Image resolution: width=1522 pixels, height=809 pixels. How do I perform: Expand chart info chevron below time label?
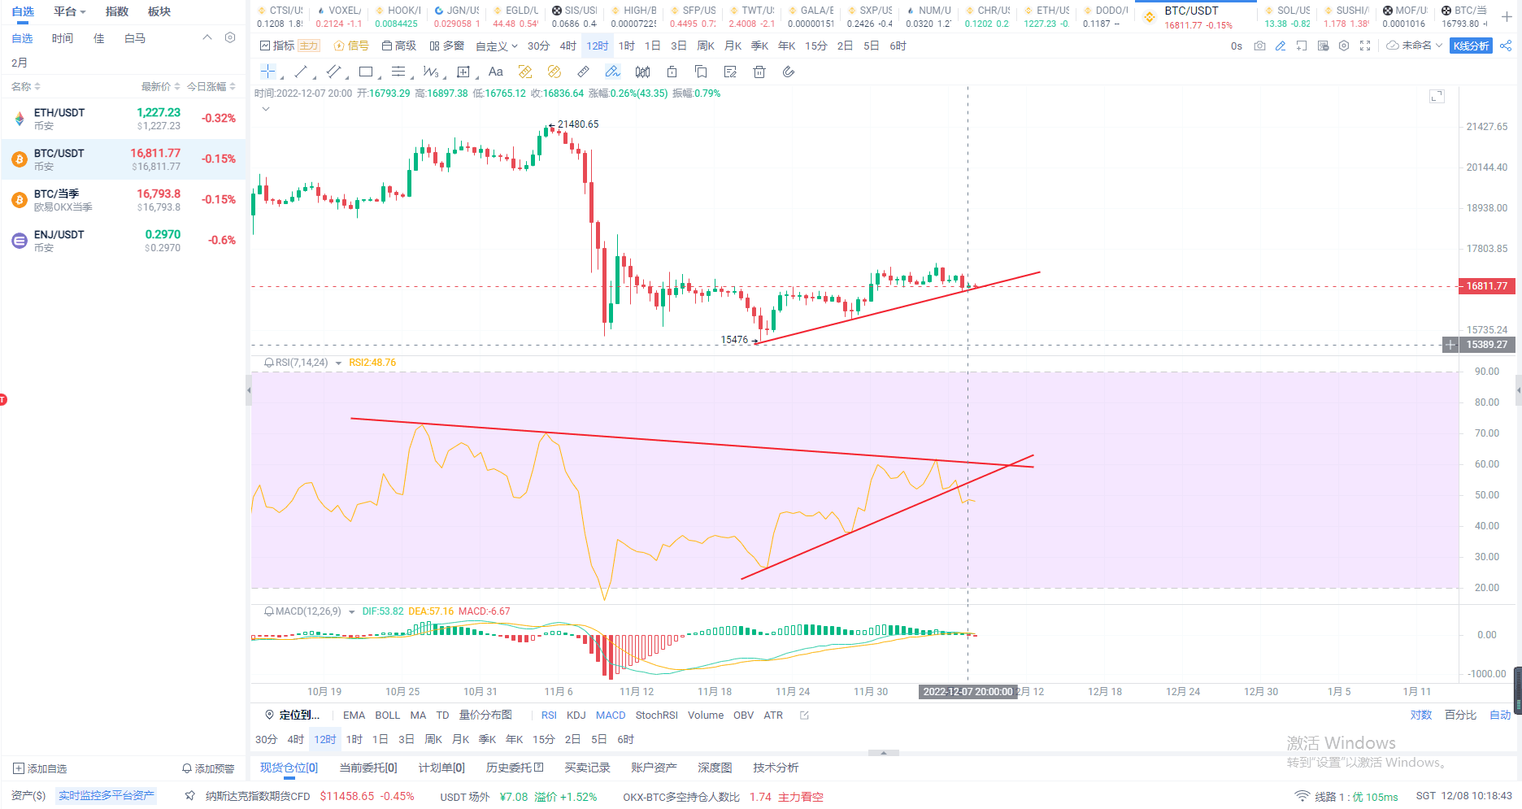click(265, 109)
